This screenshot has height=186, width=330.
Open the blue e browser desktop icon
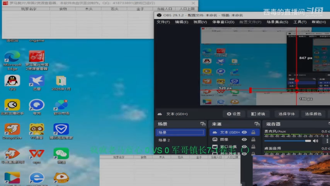[37, 179]
